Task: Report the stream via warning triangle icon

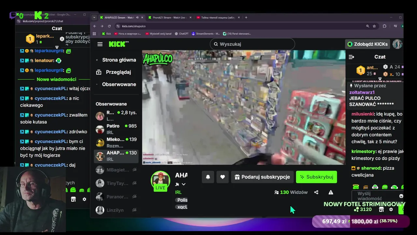Action: tap(331, 192)
